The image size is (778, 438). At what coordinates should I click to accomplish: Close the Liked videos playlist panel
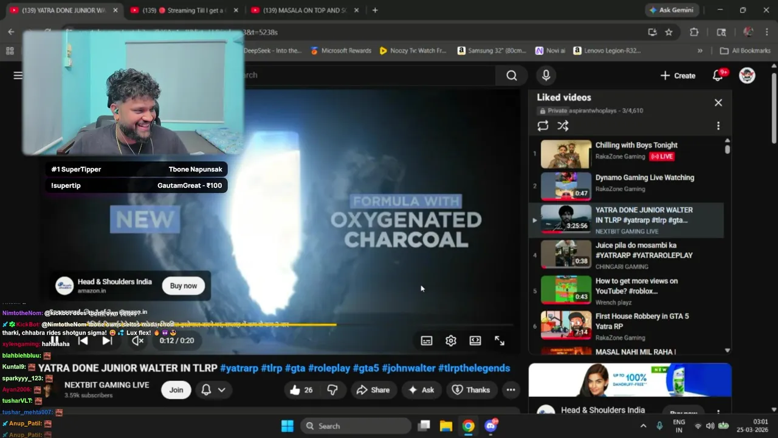click(718, 103)
